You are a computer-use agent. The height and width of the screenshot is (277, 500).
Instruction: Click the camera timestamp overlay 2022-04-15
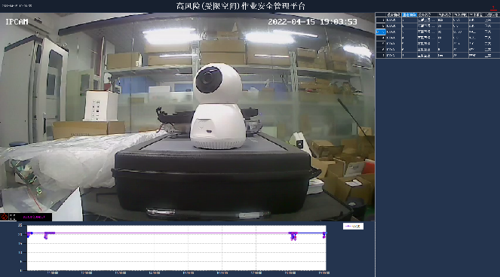tap(312, 22)
